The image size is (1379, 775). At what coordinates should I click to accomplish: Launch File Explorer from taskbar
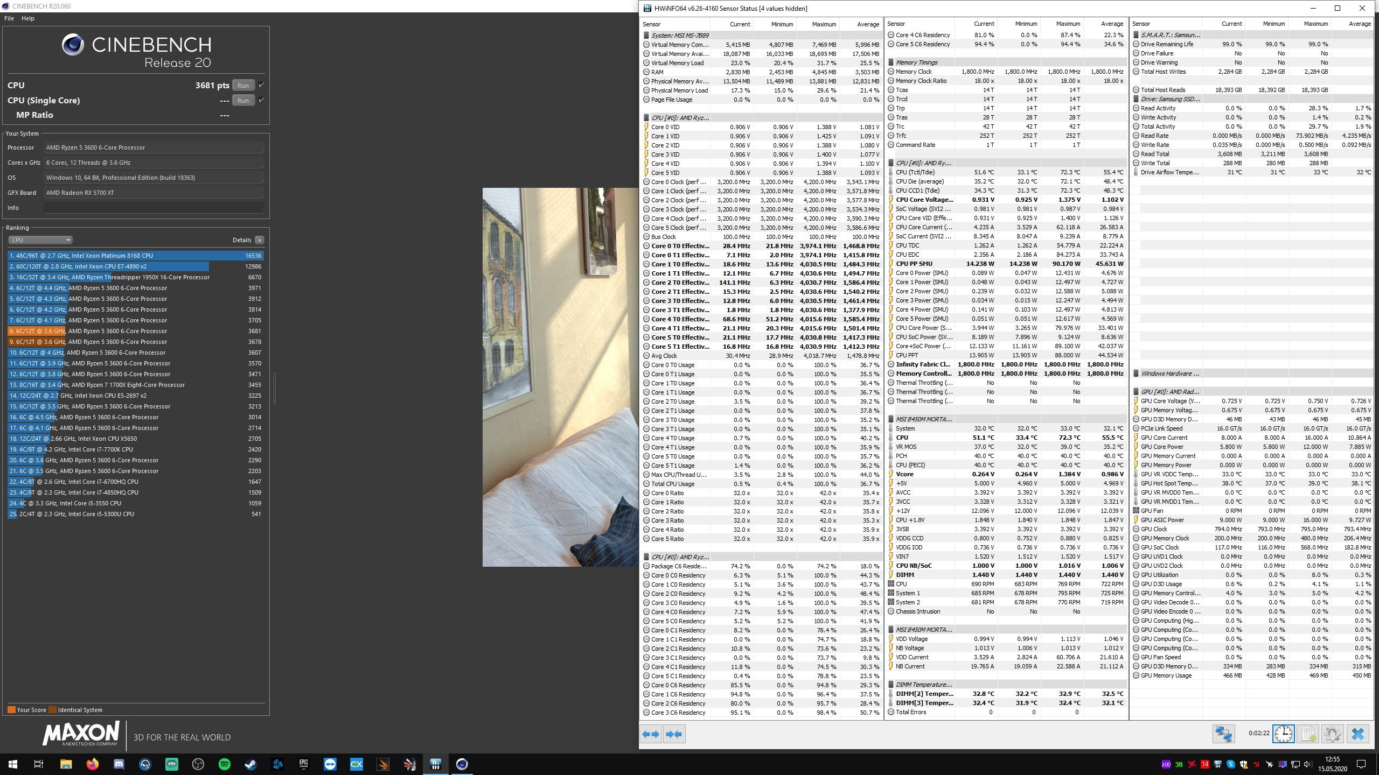click(66, 764)
